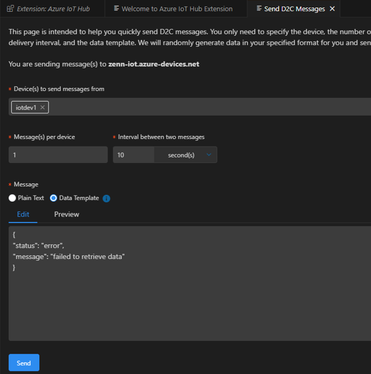Click the Message(s) per device input
This screenshot has height=374, width=371.
pos(58,155)
